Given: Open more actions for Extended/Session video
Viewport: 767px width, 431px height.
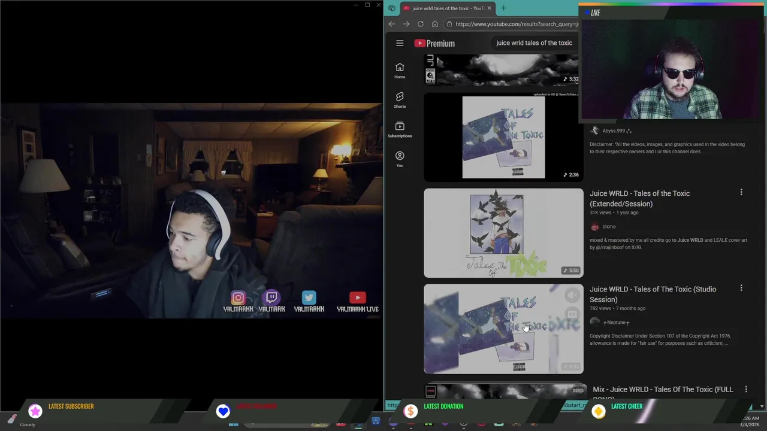Looking at the screenshot, I should 741,192.
